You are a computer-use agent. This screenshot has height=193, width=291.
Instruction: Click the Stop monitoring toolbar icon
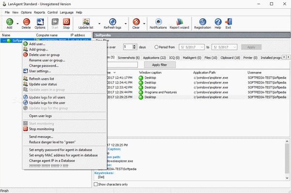click(66, 22)
